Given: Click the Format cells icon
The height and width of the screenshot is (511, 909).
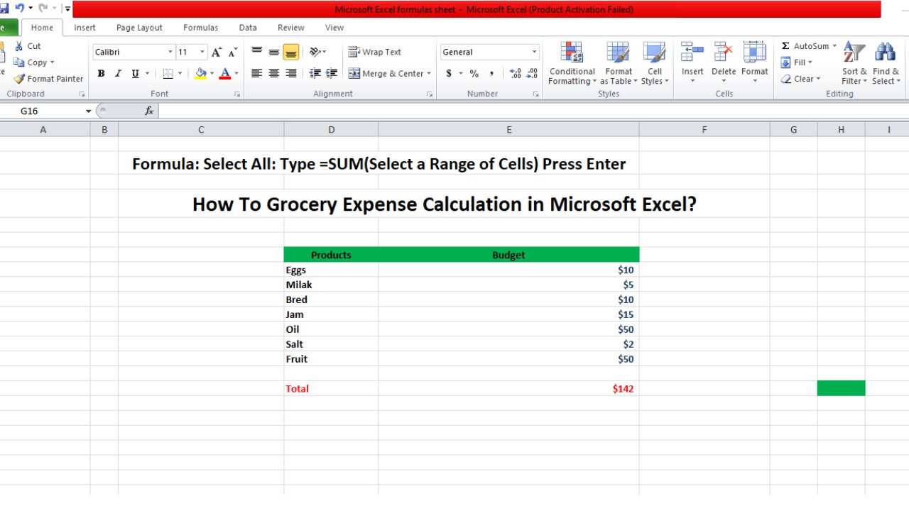Looking at the screenshot, I should [754, 52].
